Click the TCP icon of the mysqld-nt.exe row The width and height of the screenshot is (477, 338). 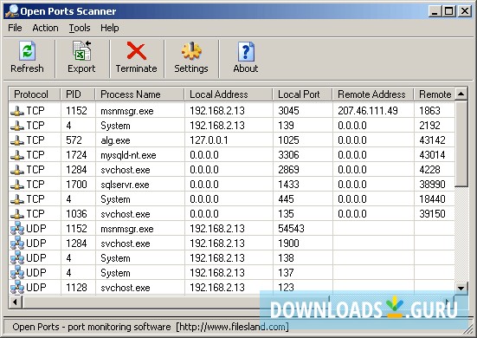[x=17, y=155]
